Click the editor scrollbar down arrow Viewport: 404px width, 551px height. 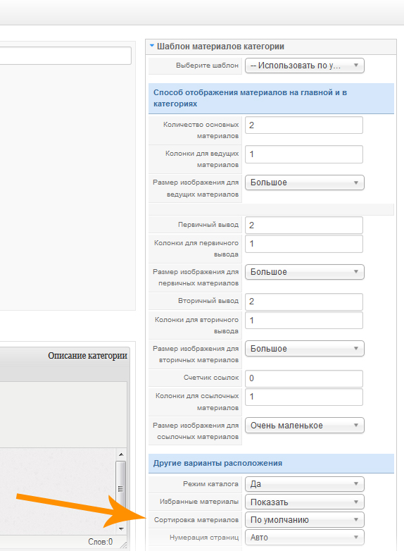121,528
